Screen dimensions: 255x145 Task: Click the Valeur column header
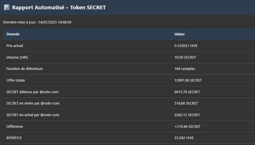(x=180, y=34)
